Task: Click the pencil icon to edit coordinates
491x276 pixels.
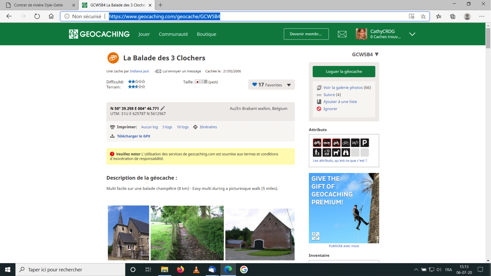Action: click(163, 108)
